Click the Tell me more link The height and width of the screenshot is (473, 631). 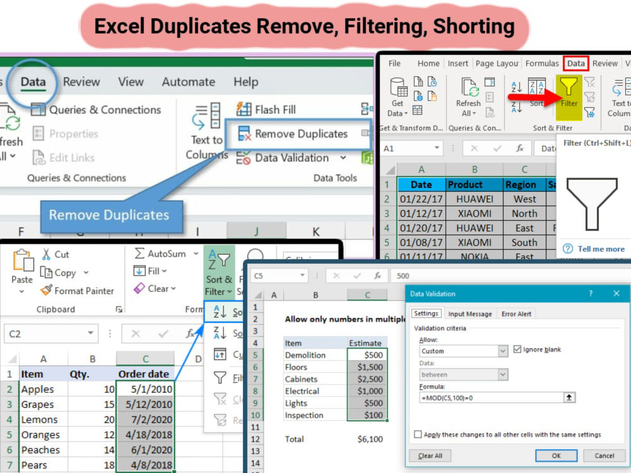click(601, 249)
